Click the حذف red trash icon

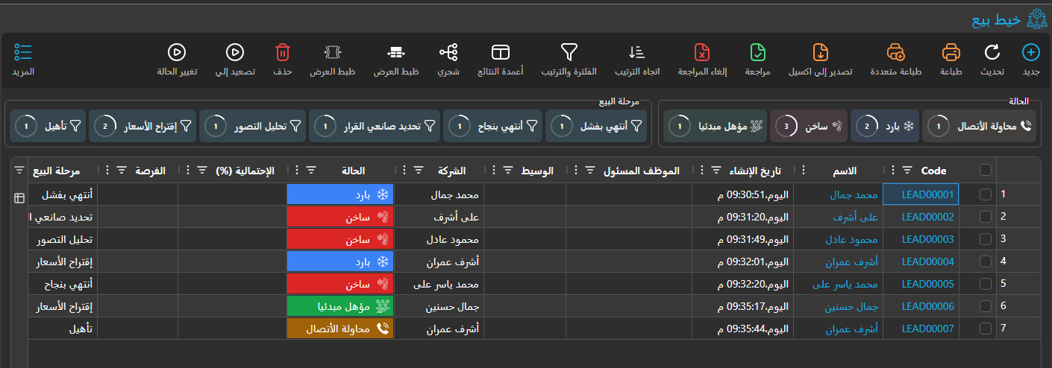pos(282,52)
